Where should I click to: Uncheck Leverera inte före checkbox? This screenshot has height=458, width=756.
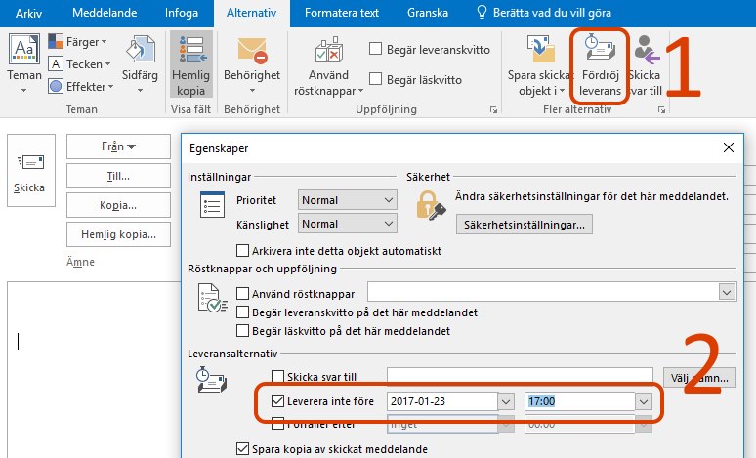coord(278,401)
